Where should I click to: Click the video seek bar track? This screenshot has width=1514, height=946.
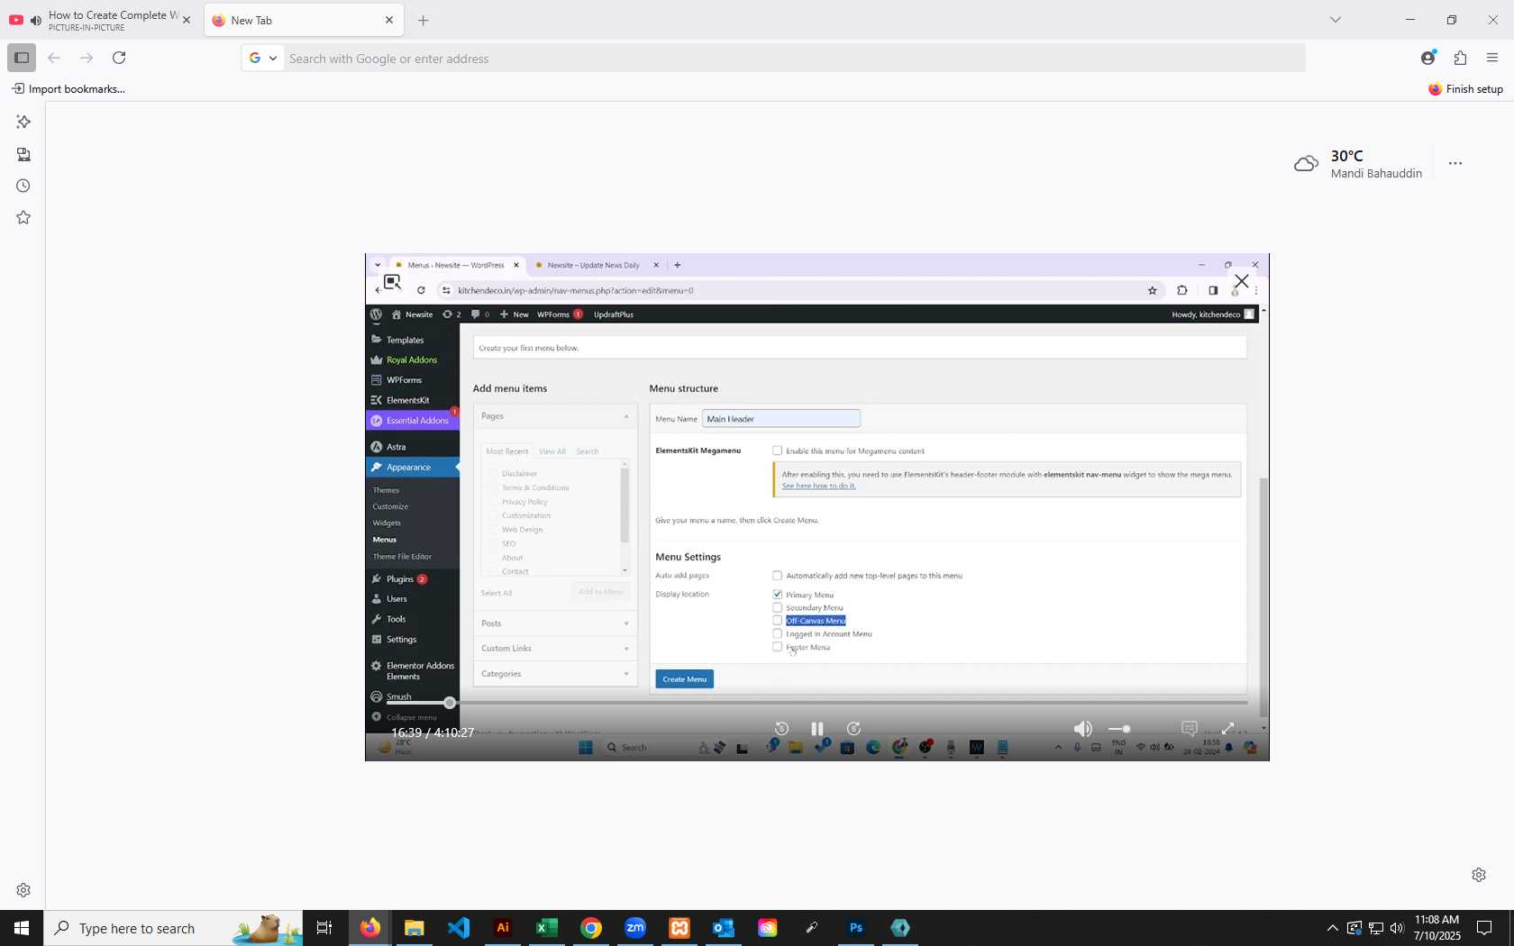(x=817, y=703)
